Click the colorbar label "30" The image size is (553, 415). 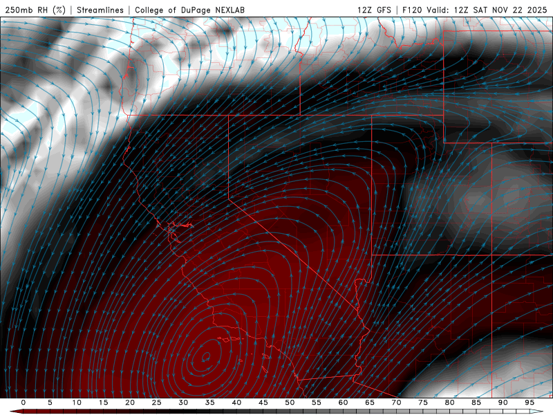pos(183,403)
